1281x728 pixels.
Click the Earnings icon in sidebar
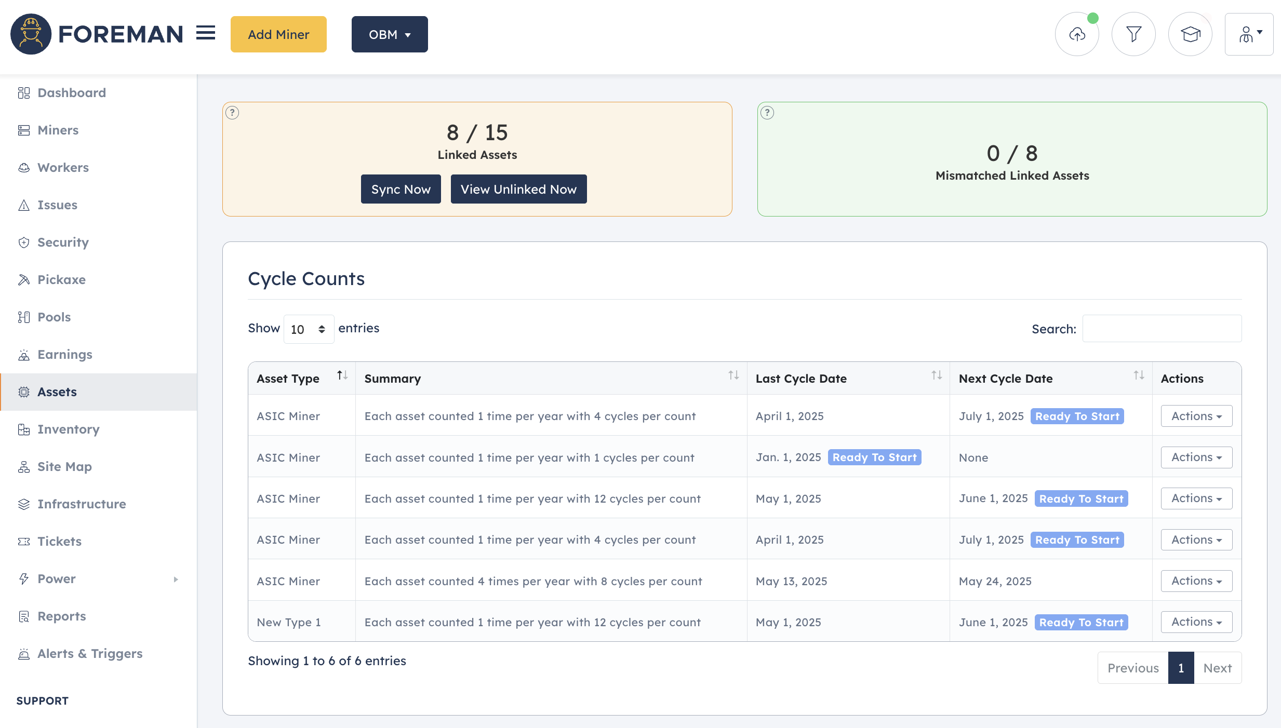click(x=24, y=355)
